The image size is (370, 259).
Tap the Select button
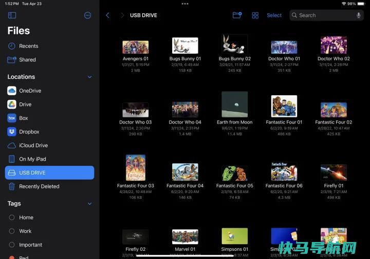(x=274, y=15)
